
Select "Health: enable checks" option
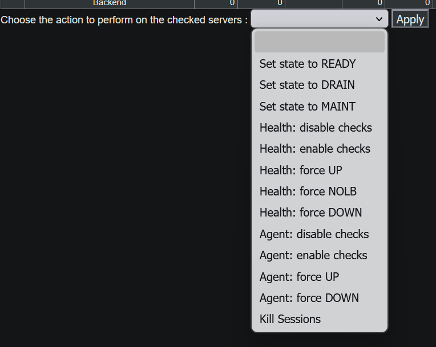coord(315,149)
